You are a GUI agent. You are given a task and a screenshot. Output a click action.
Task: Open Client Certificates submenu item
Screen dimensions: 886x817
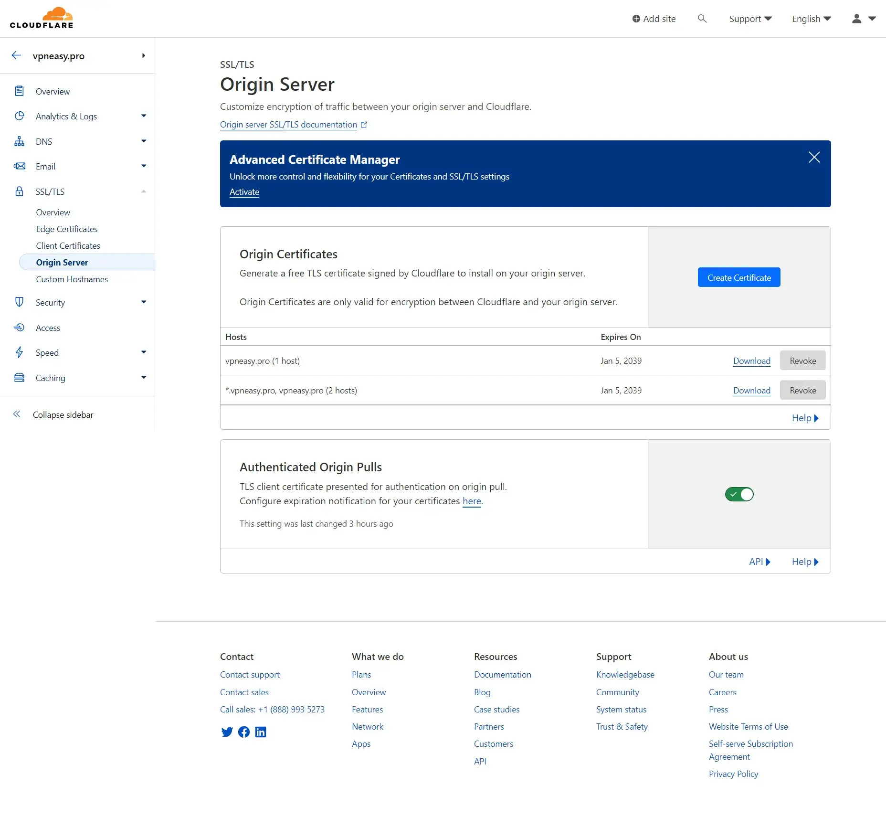click(x=68, y=245)
